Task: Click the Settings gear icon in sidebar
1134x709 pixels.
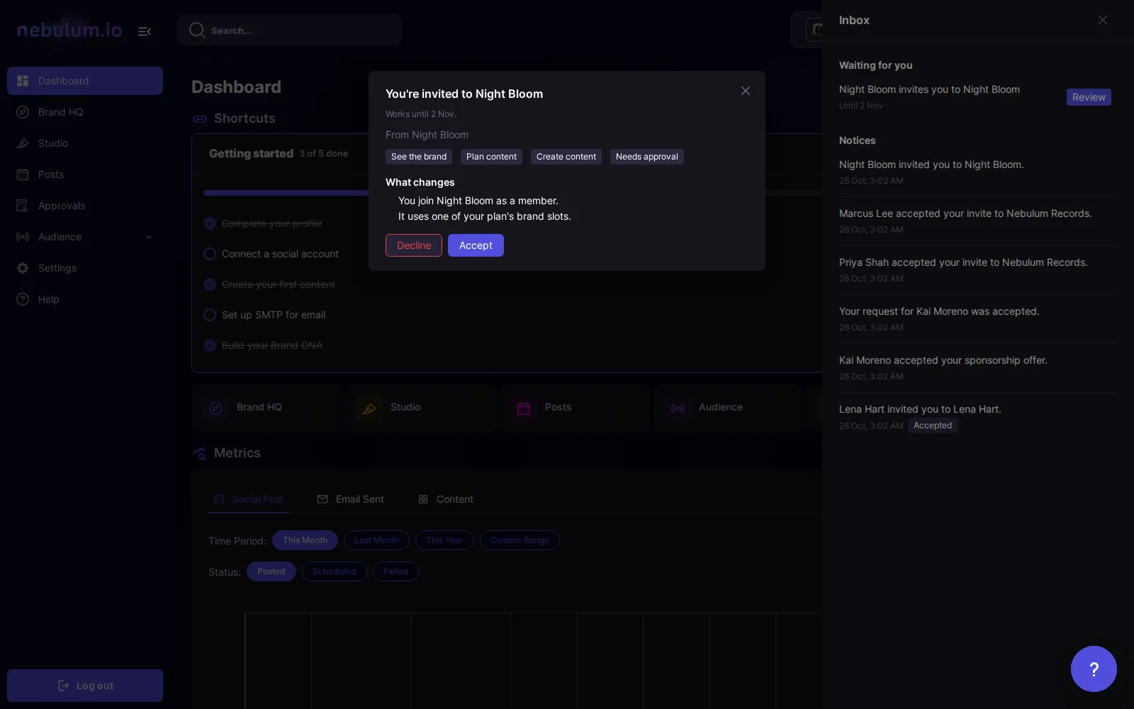Action: [x=23, y=268]
